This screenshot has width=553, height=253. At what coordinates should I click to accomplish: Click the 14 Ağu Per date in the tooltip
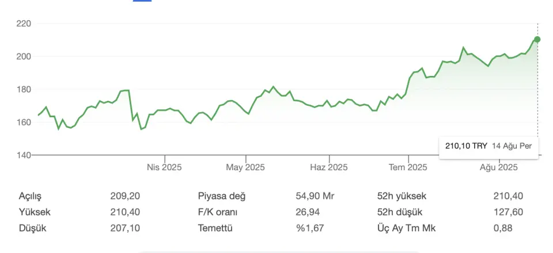point(513,146)
